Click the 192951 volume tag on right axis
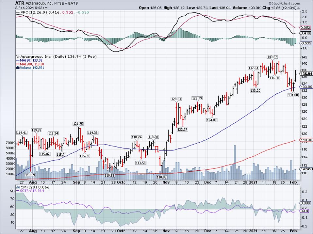313x234 pixels. click(x=306, y=169)
